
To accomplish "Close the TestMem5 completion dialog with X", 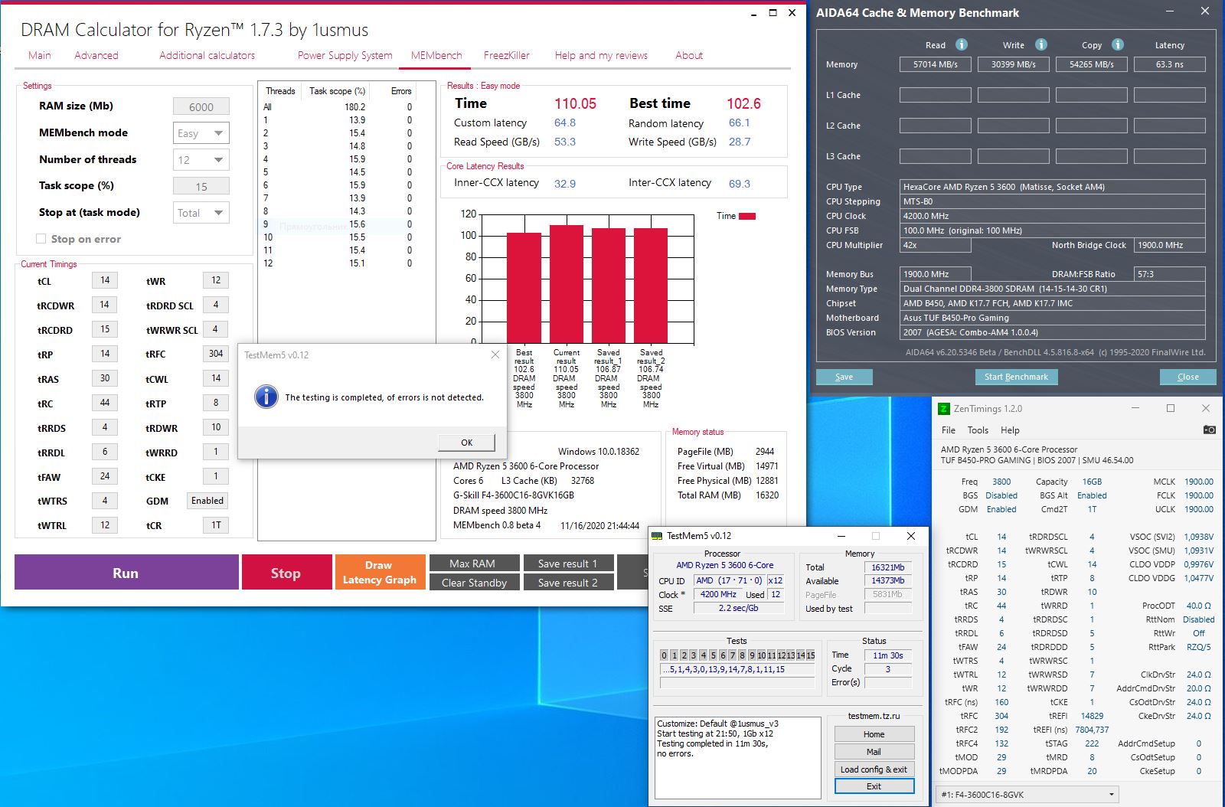I will 495,354.
